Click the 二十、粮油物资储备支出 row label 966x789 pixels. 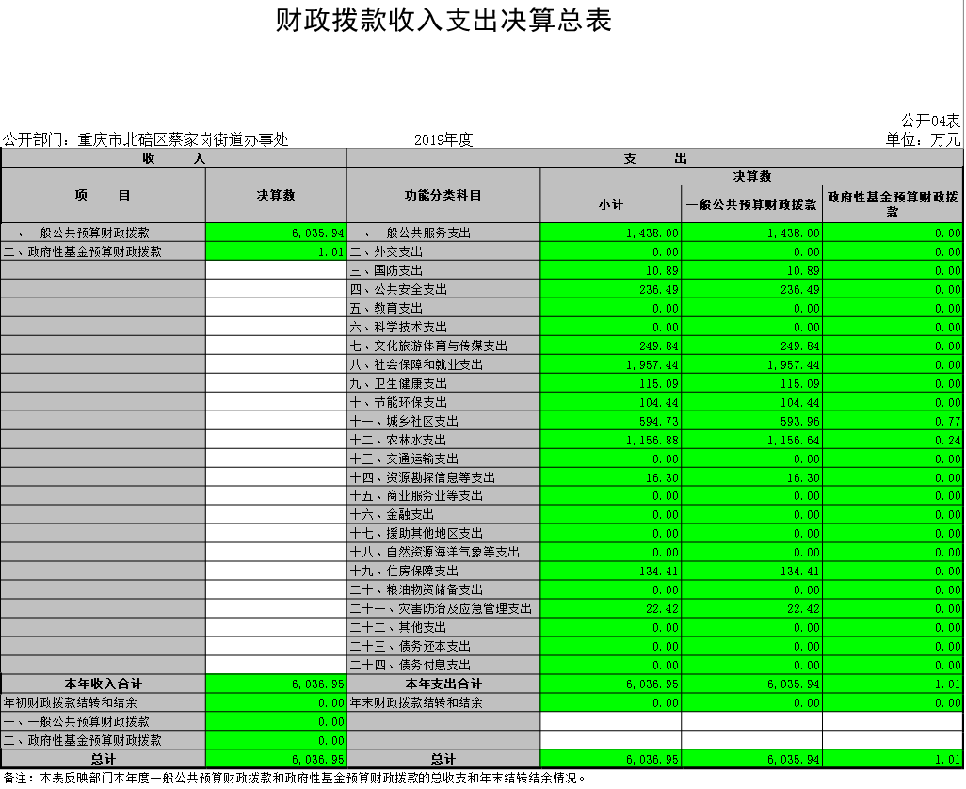click(x=416, y=589)
